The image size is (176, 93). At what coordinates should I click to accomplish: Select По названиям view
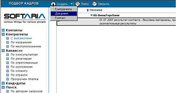pos(21,43)
